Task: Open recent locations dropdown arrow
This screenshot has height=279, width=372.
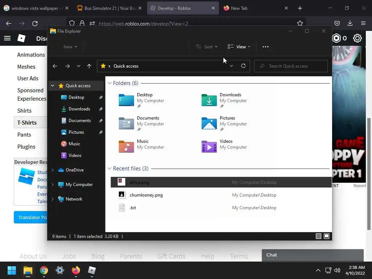Action: pyautogui.click(x=78, y=66)
